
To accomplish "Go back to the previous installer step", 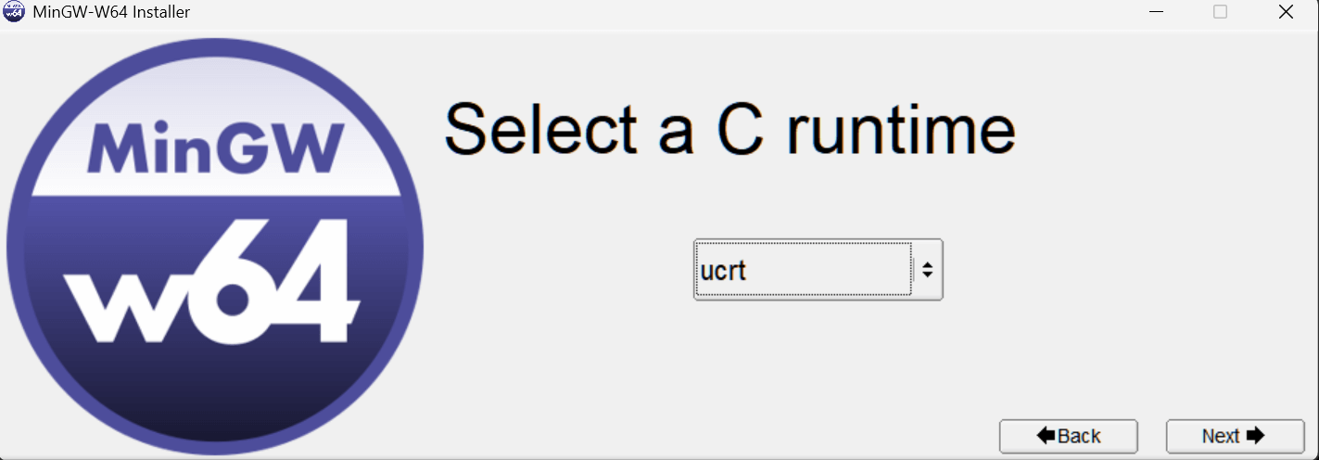I will coord(1068,436).
